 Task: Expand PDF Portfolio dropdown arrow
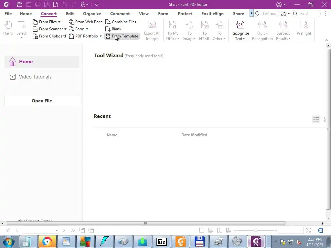click(x=101, y=36)
